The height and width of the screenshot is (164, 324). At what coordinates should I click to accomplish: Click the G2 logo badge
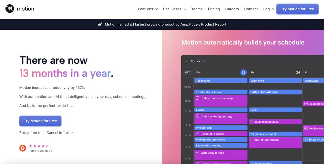23,148
